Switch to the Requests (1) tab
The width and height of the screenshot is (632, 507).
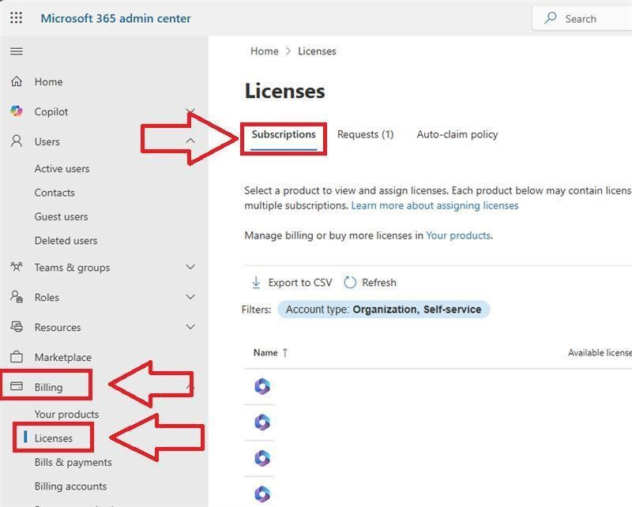tap(365, 134)
